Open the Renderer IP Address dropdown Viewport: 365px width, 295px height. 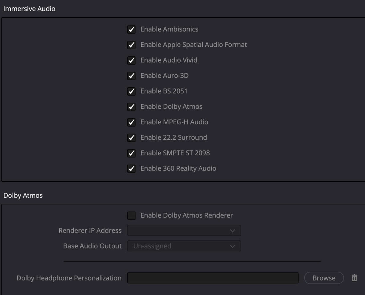click(x=184, y=230)
